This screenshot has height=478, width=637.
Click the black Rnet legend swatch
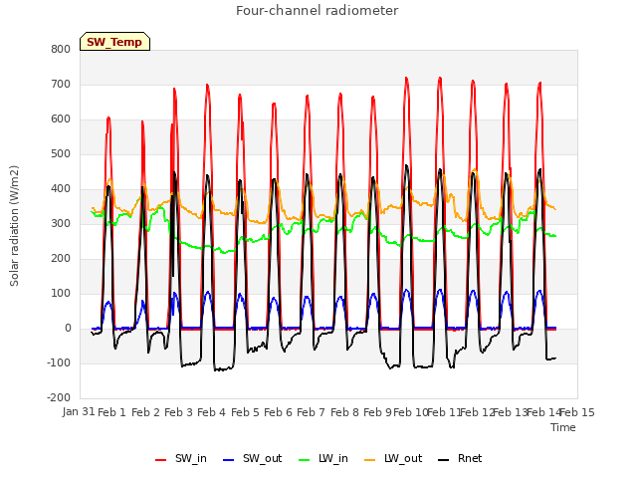point(444,460)
